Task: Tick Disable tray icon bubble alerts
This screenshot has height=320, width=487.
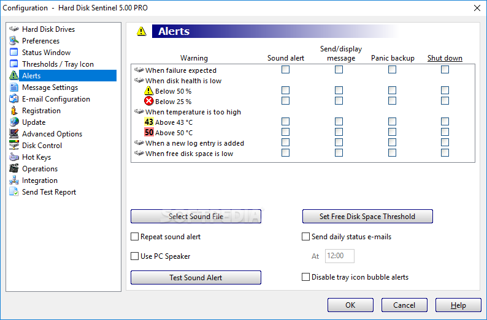Action: (305, 277)
